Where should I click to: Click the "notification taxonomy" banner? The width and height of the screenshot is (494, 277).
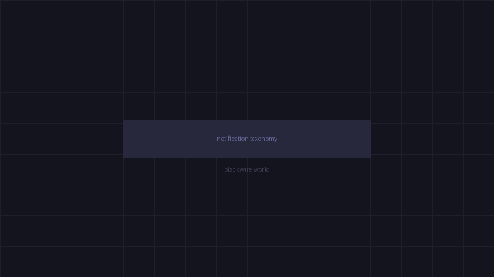[247, 138]
